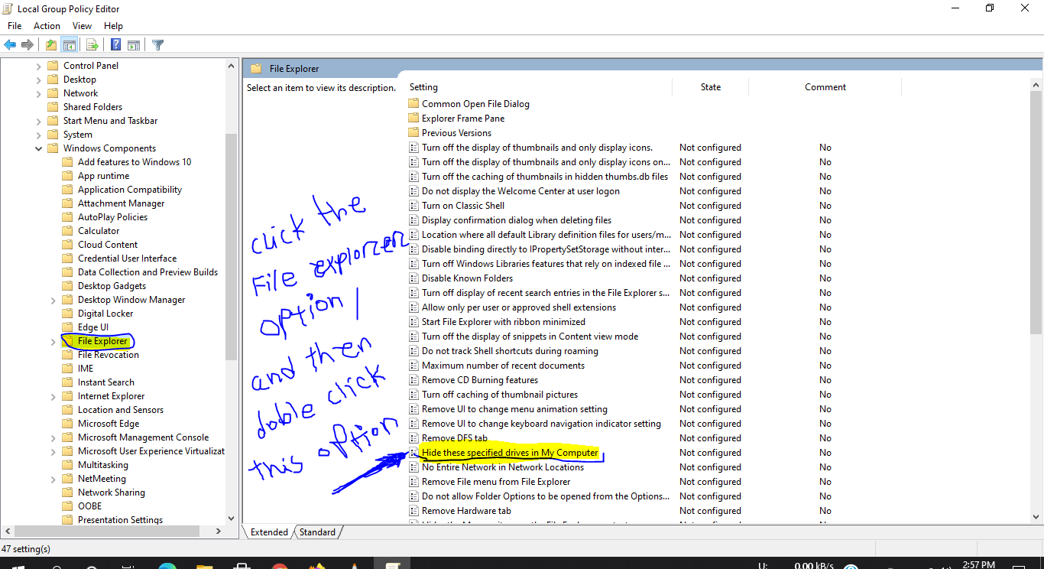Expand the Desktop tree node
This screenshot has height=569, width=1044.
[39, 80]
